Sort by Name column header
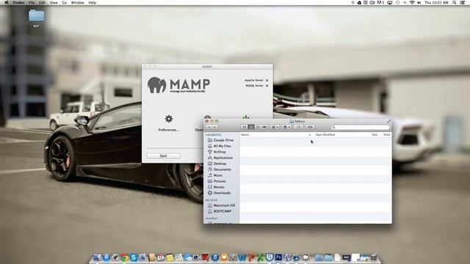 pos(245,135)
